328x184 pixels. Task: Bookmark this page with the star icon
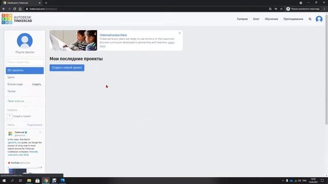[281, 9]
